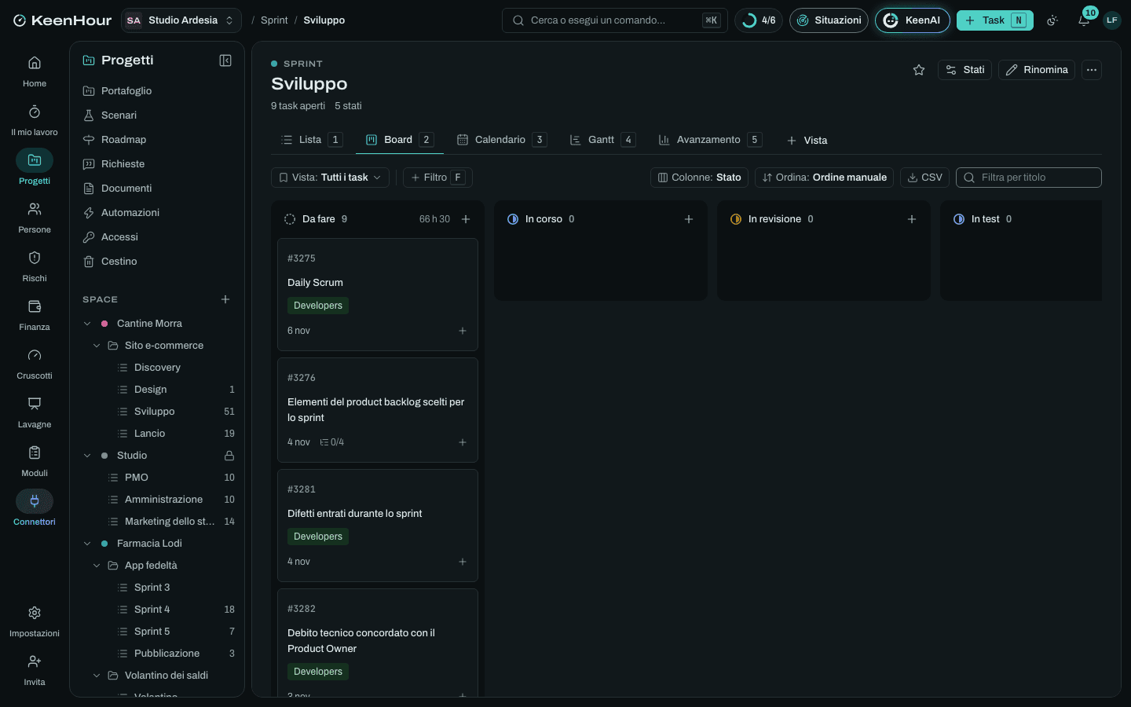This screenshot has height=707, width=1131.
Task: Open the Studio Ardesia workspace switcher
Action: tap(181, 20)
